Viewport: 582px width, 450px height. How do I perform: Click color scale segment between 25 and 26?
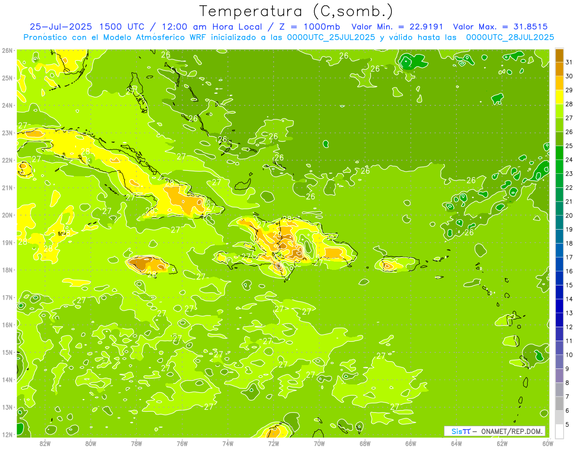tap(559, 139)
